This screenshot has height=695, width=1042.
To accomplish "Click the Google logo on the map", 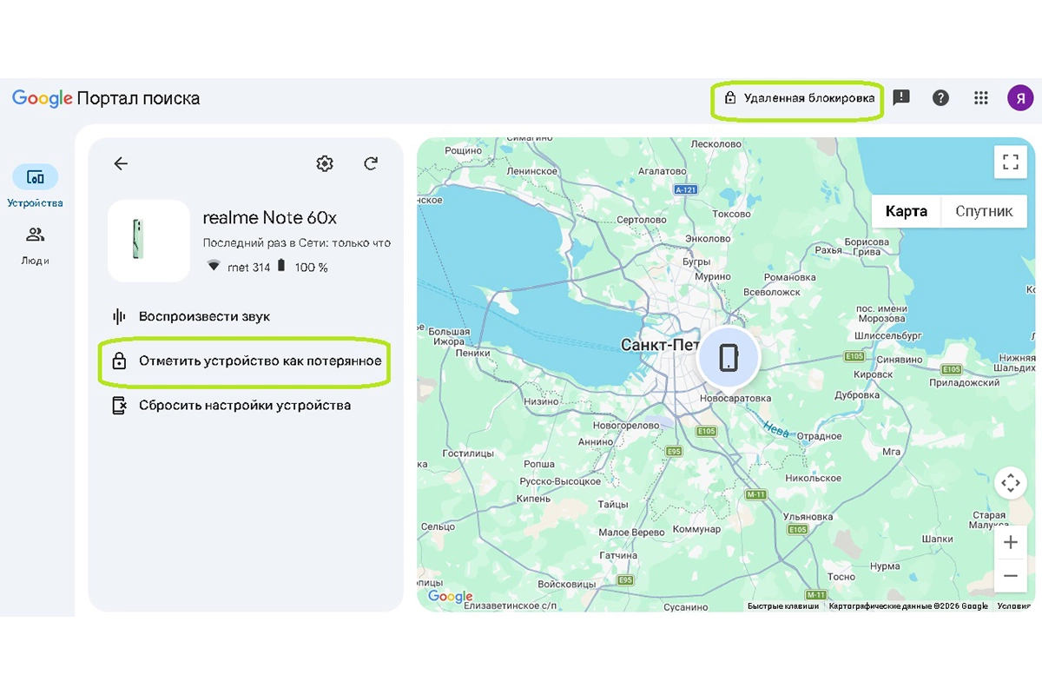I will pyautogui.click(x=450, y=597).
